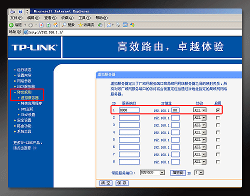Open the common service port DNS(53) dropdown
This screenshot has height=196, width=250.
(152, 172)
